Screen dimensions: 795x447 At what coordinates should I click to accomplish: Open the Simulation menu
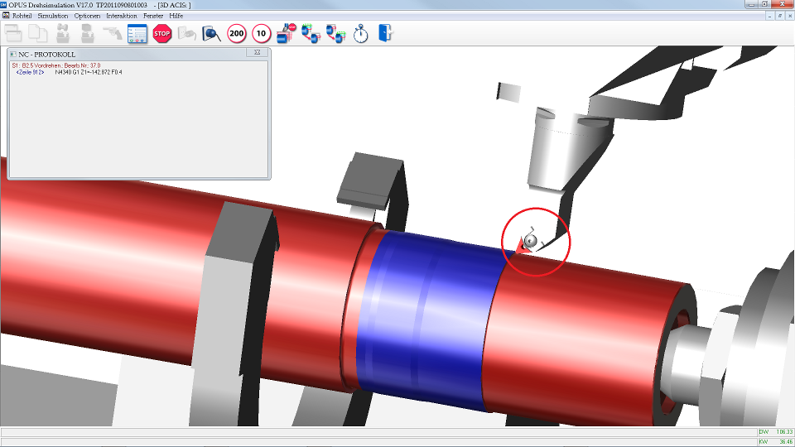click(x=53, y=16)
